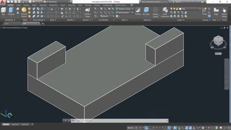Image resolution: width=231 pixels, height=130 pixels.
Task: Click the Plot printer icon
Action: (x=30, y=2)
